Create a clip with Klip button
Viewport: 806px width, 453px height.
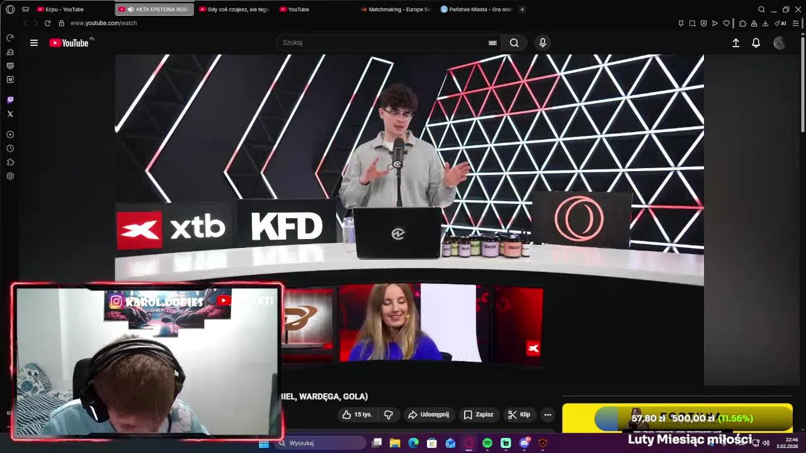coord(519,415)
